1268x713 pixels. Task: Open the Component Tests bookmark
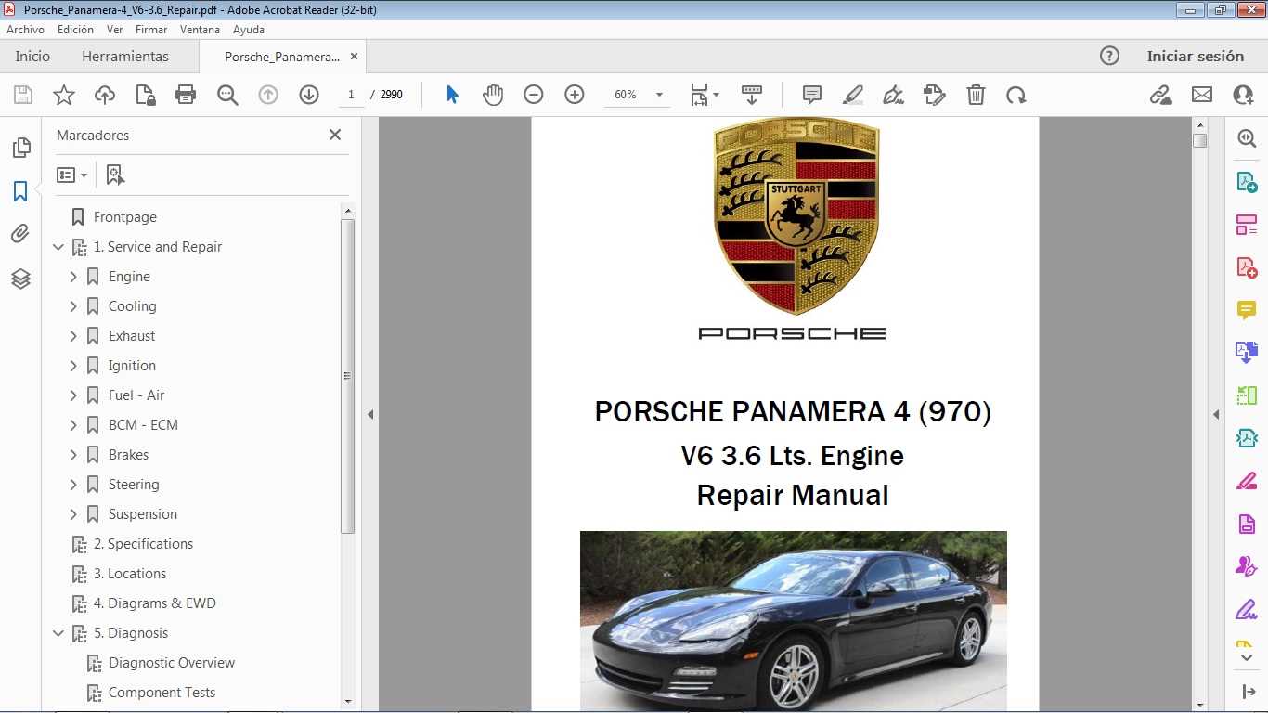(162, 693)
